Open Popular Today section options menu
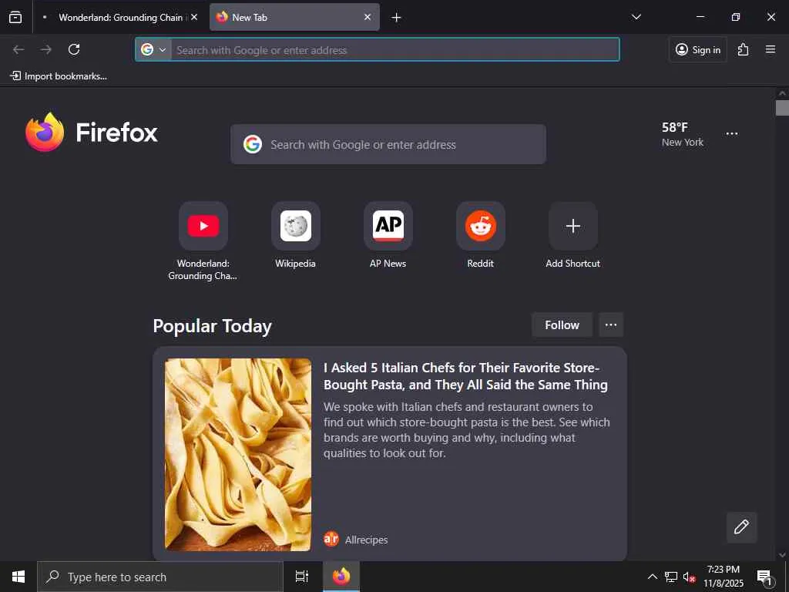Image resolution: width=789 pixels, height=592 pixels. 611,325
